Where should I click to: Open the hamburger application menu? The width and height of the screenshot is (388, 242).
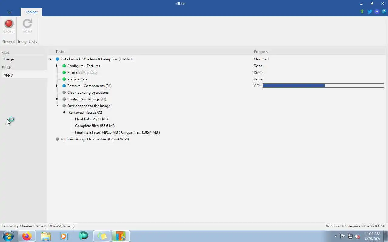(9, 12)
